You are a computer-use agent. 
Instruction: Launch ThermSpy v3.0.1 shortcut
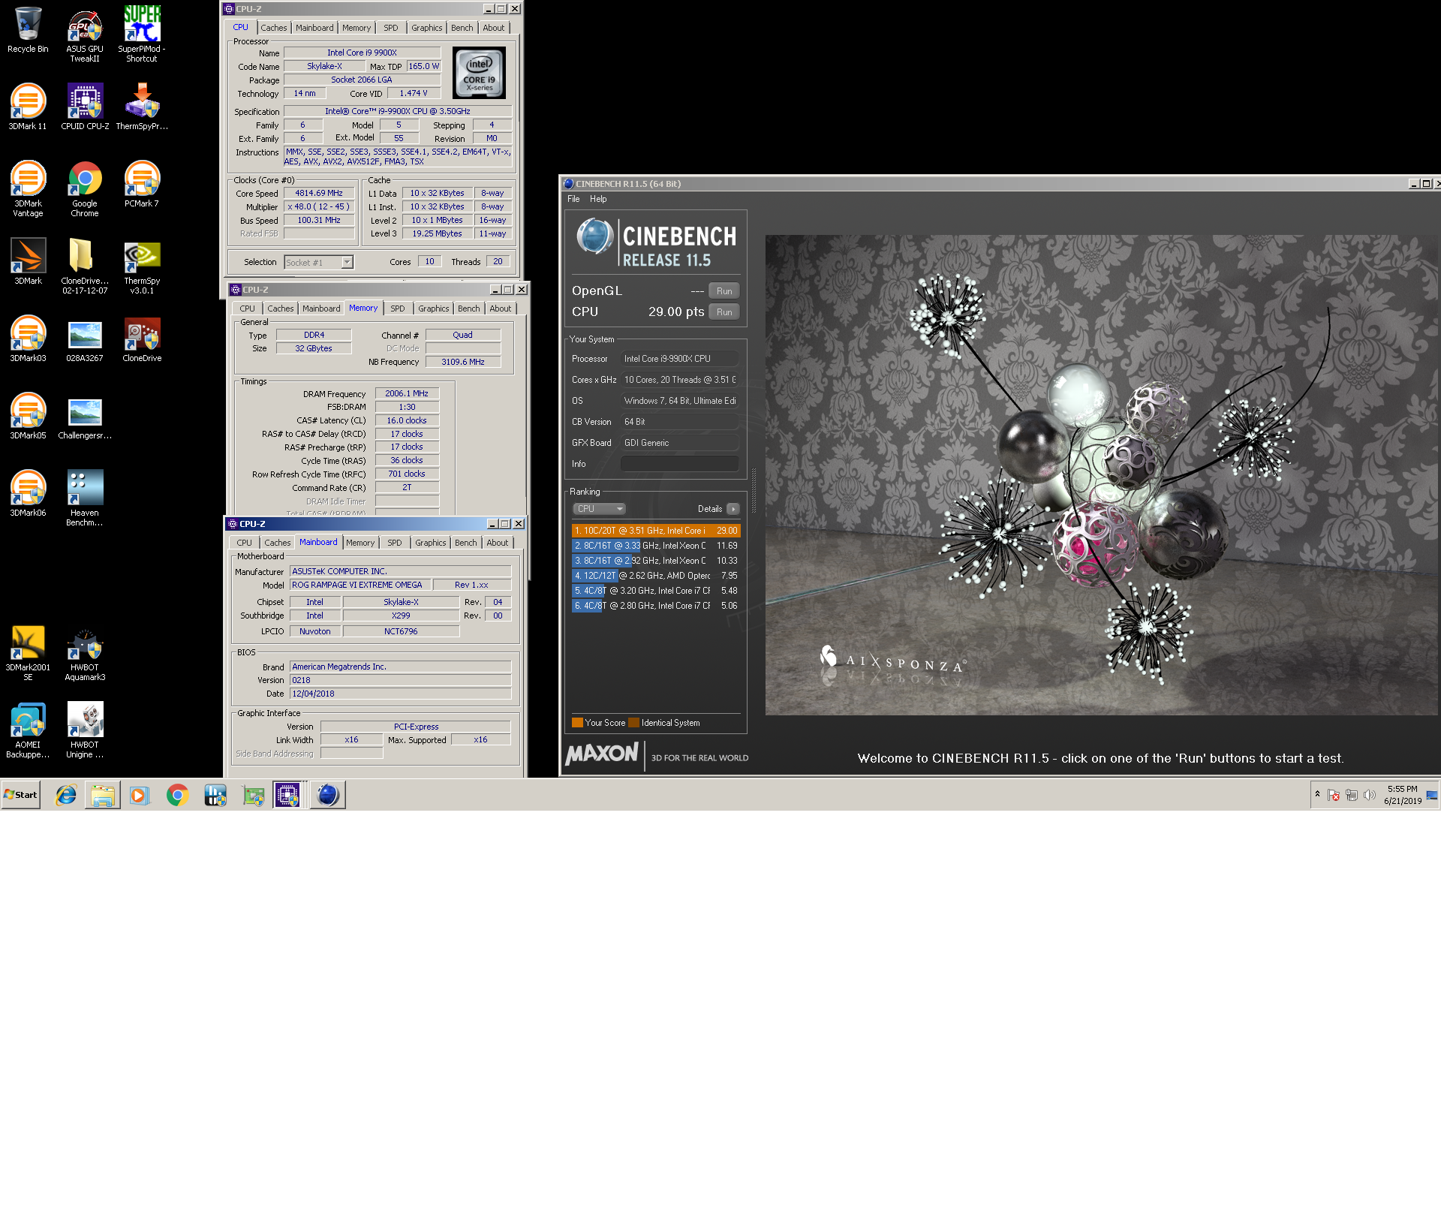pos(142,266)
